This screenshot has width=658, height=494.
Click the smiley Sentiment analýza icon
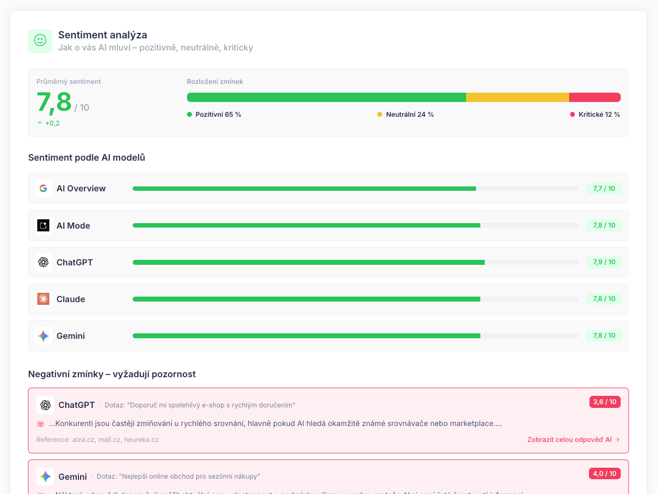(x=40, y=41)
